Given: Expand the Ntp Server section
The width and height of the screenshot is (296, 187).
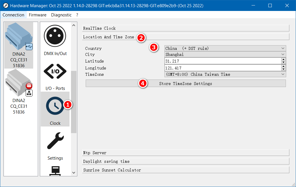Looking at the screenshot, I should pos(186,153).
